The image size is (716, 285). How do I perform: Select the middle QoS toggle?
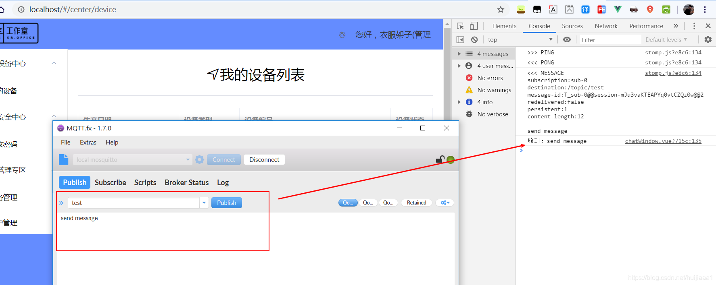[368, 203]
